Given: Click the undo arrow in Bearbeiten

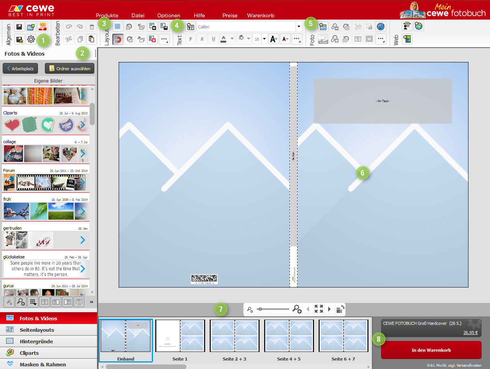Looking at the screenshot, I should 69,26.
